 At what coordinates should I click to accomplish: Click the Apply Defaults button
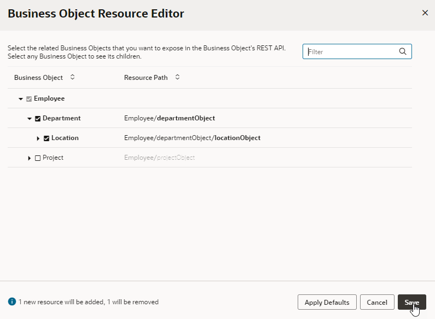327,302
